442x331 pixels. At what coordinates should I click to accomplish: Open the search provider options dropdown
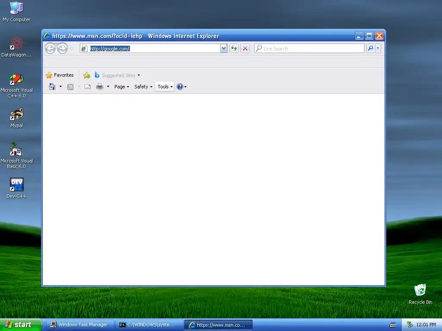pos(378,48)
